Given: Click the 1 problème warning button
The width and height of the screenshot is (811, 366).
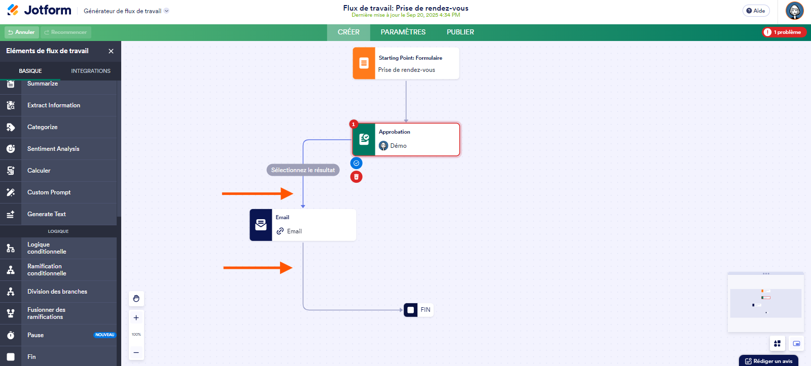Looking at the screenshot, I should tap(784, 32).
